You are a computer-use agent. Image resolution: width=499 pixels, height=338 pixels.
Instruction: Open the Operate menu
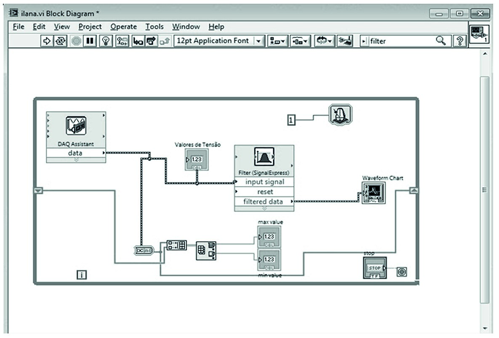(x=123, y=27)
